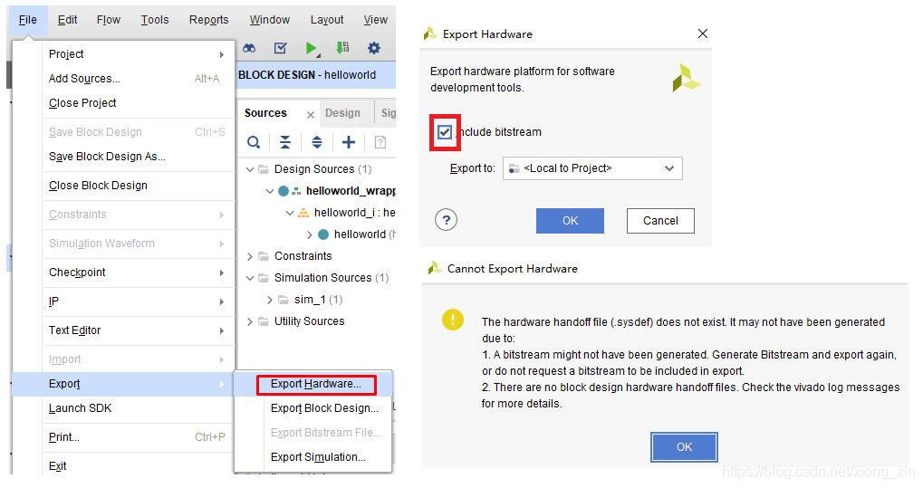Collapse the helloworld_wrapper tree node
Image resolution: width=923 pixels, height=488 pixels.
270,191
